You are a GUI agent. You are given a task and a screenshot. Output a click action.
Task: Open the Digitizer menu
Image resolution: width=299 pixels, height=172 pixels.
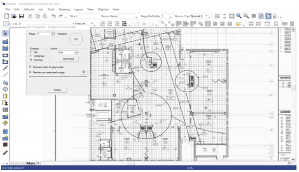[x=103, y=9]
